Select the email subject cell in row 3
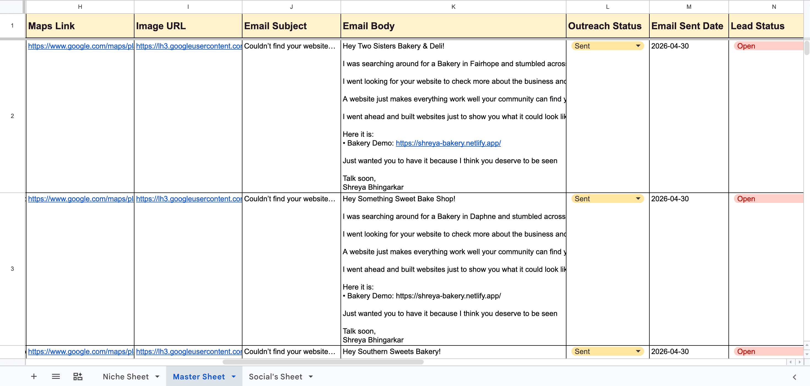The height and width of the screenshot is (386, 810). click(x=291, y=269)
